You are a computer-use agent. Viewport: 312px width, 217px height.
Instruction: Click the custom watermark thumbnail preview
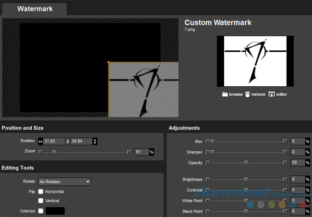click(255, 60)
